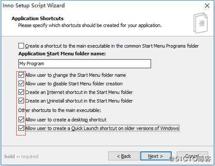This screenshot has width=215, height=166.
Task: Toggle Allow user to disable Start Menu folder creation
Action: [x=21, y=84]
